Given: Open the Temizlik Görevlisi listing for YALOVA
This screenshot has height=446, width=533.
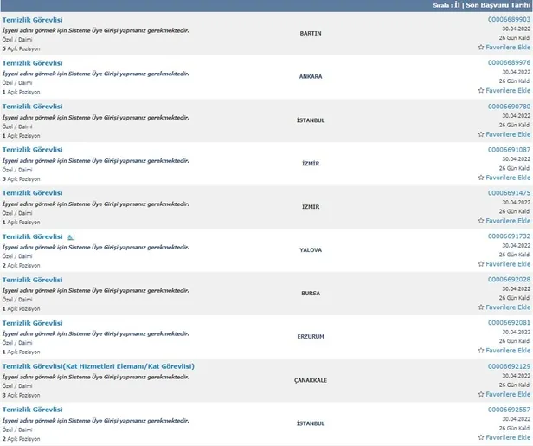Looking at the screenshot, I should [x=32, y=236].
